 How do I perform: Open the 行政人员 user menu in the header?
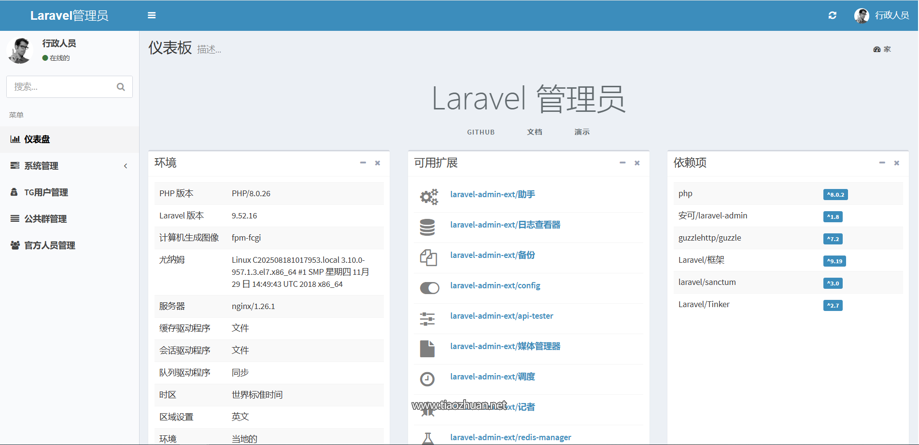pyautogui.click(x=882, y=15)
